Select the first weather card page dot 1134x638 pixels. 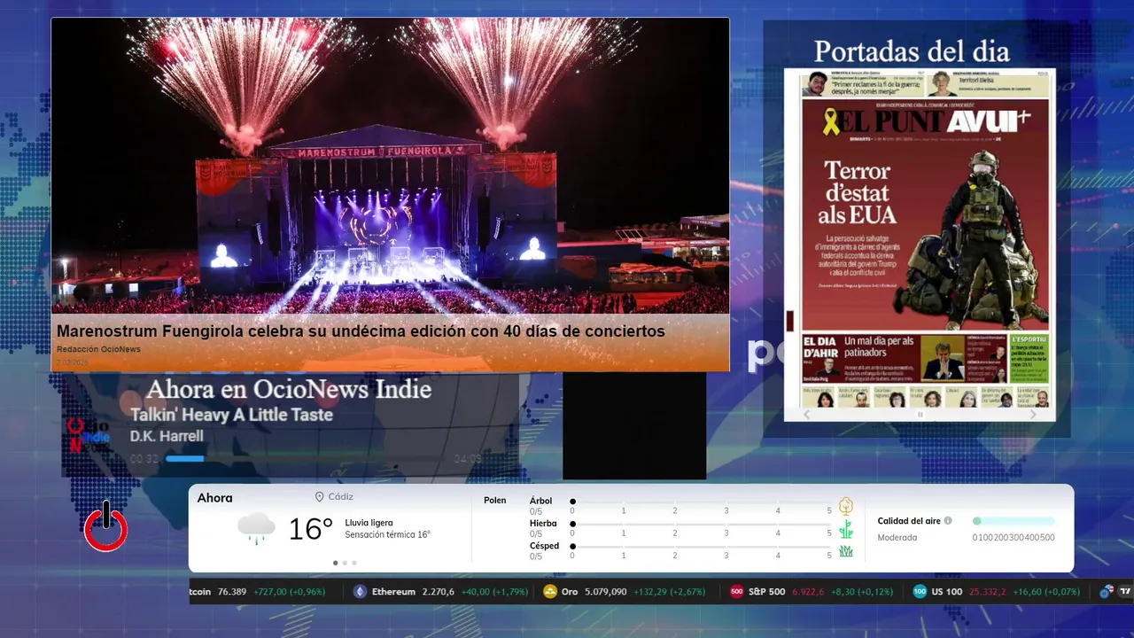click(335, 563)
